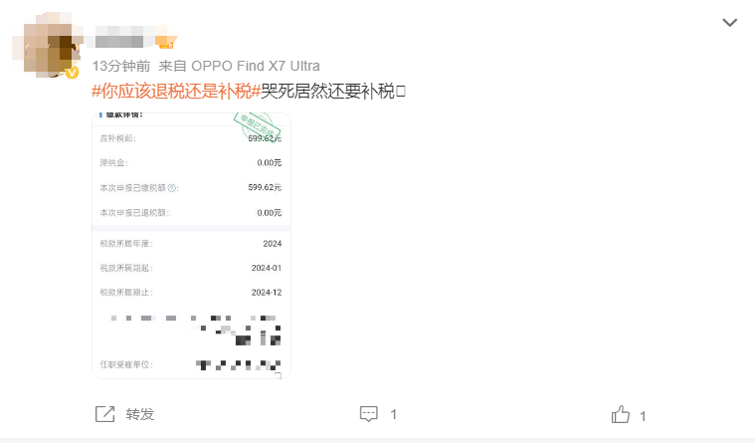Open the "13分钟前" timestamp link
755x443 pixels.
[x=120, y=66]
